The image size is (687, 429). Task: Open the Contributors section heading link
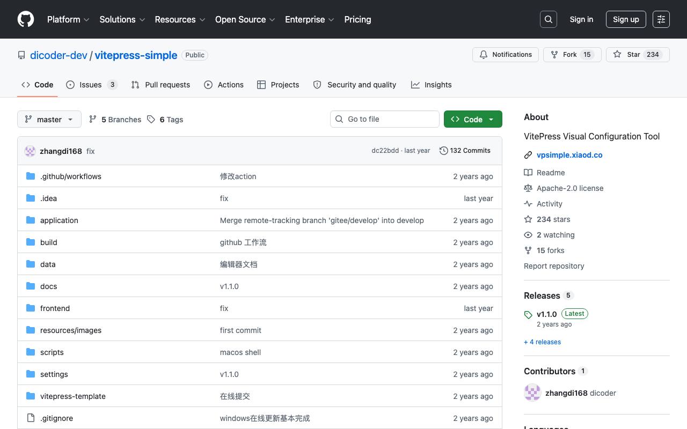pos(550,371)
